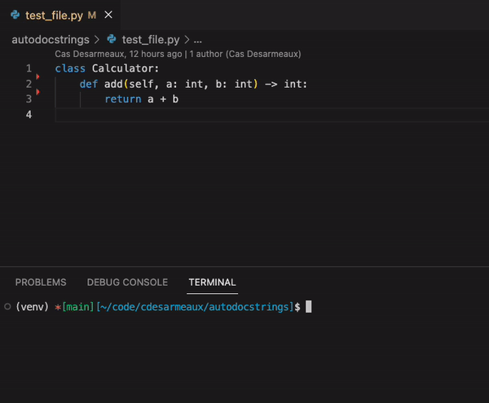Click the ~/code/cdesarmeaux/autodocstrings path in terminal

coord(195,307)
